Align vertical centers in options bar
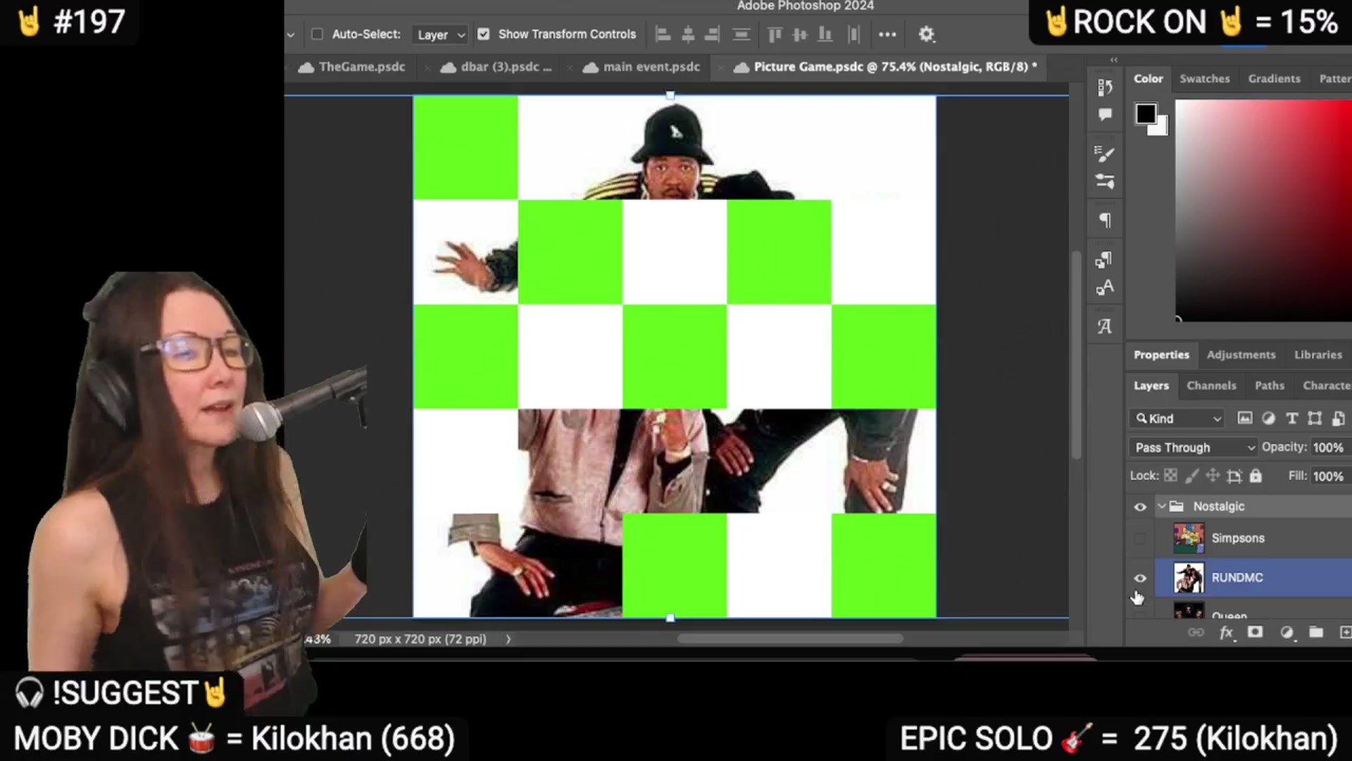 (x=800, y=34)
